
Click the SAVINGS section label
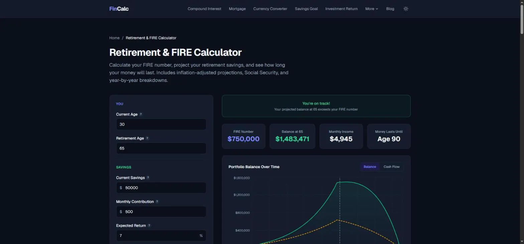[124, 167]
